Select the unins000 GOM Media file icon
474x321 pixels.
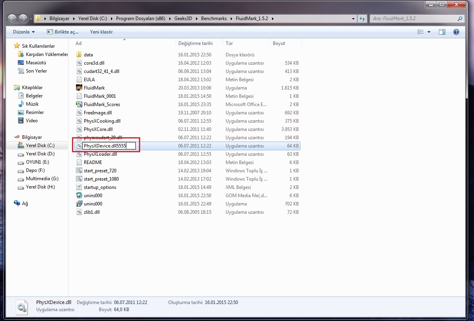point(79,196)
